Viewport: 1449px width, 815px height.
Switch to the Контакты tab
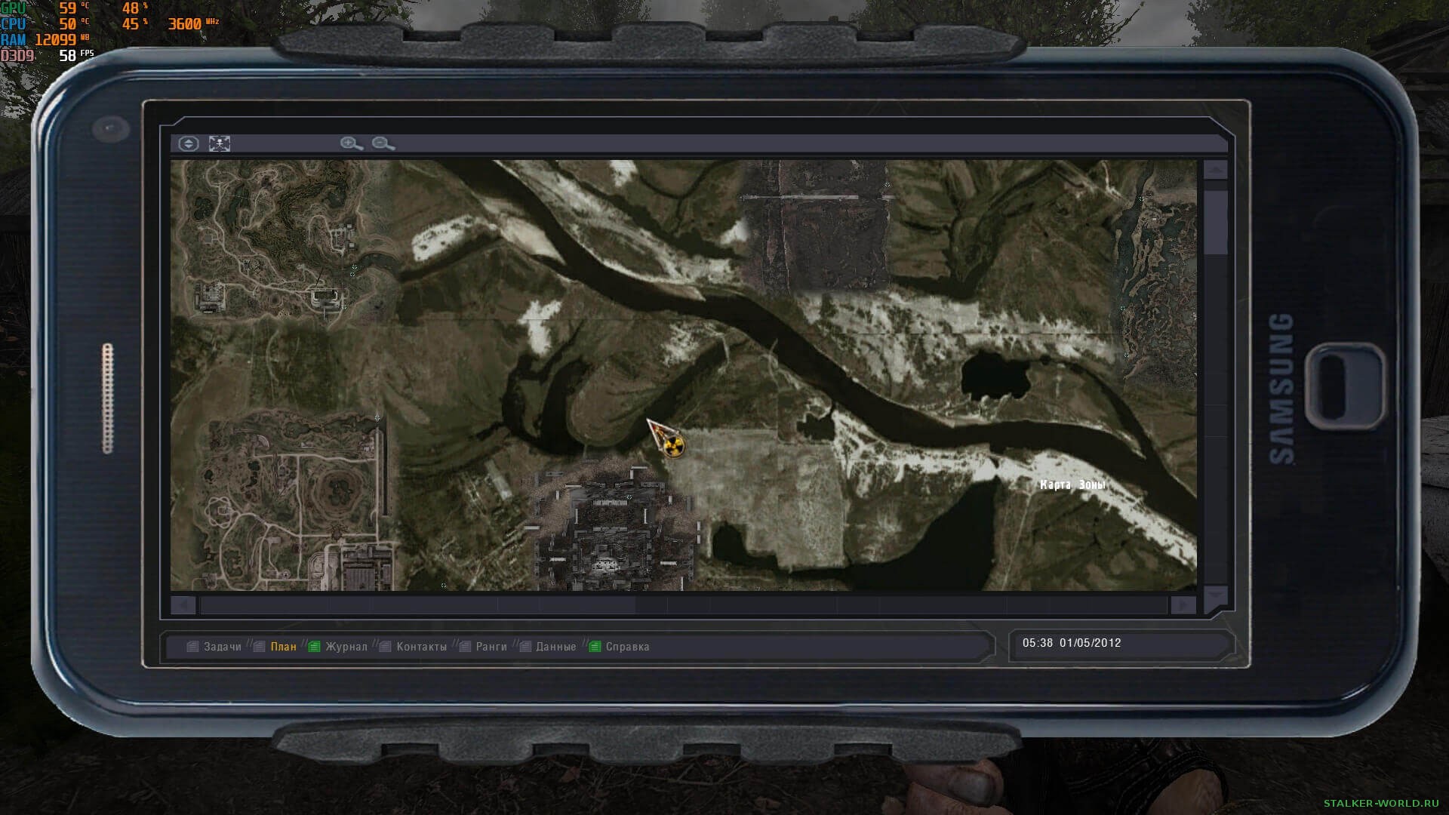pyautogui.click(x=421, y=647)
